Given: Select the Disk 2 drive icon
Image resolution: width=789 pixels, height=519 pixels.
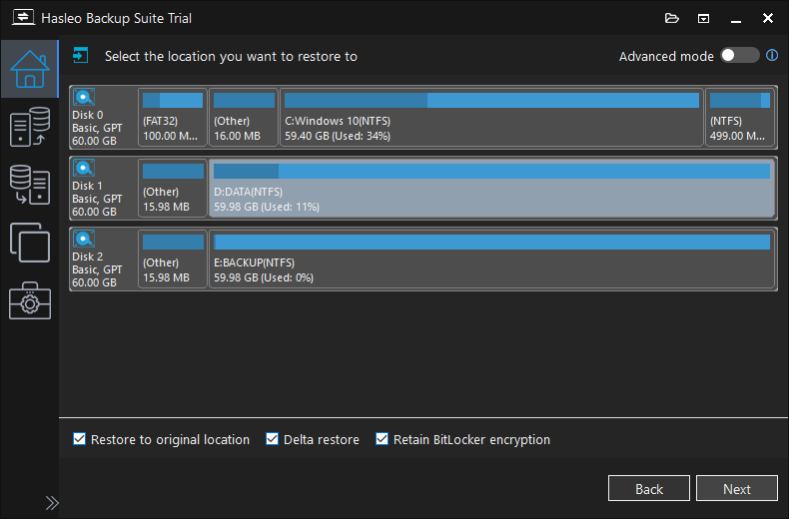Looking at the screenshot, I should pyautogui.click(x=84, y=239).
